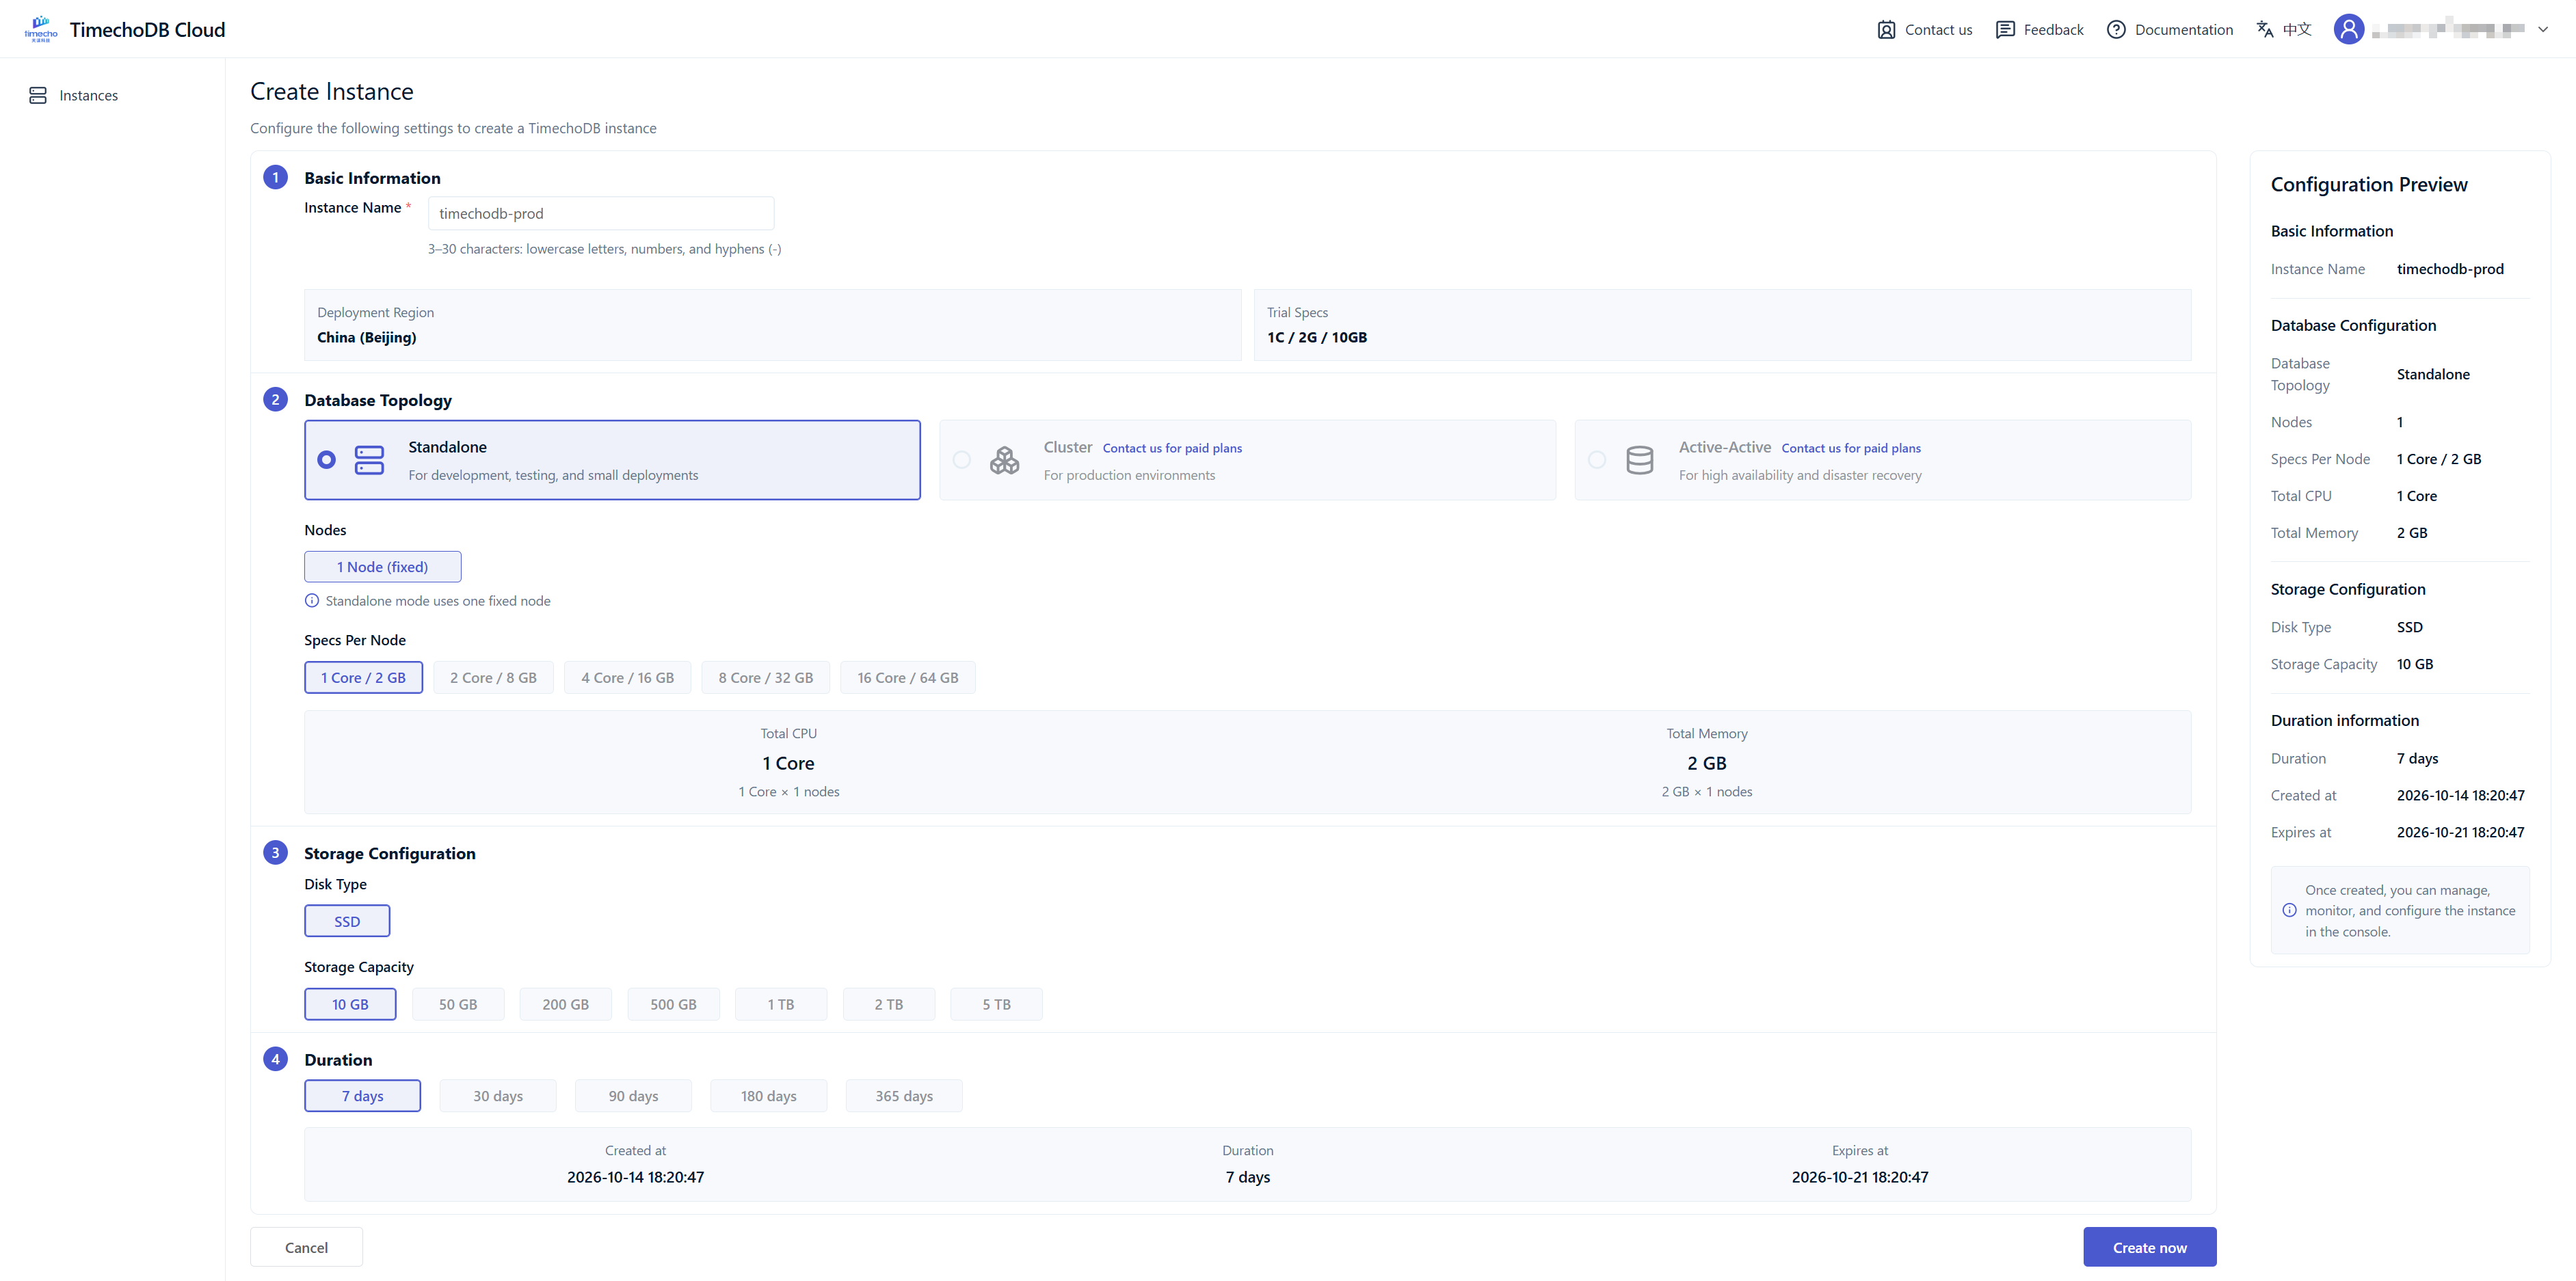The image size is (2576, 1281).
Task: Click the Feedback icon
Action: pos(2005,30)
